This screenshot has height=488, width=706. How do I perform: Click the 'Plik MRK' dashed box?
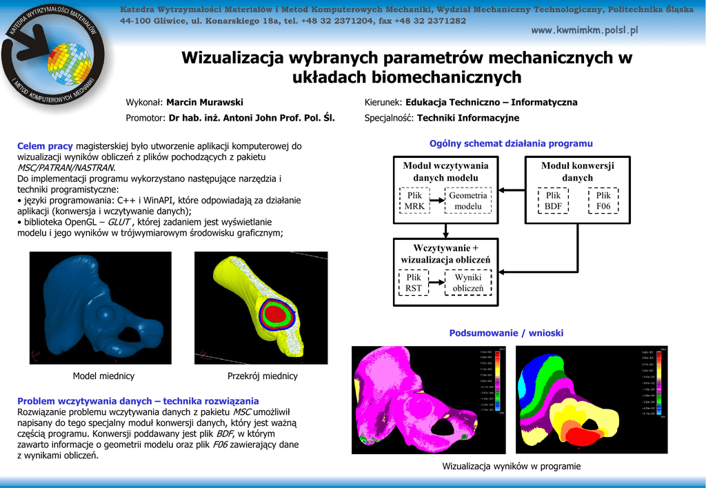click(x=414, y=201)
